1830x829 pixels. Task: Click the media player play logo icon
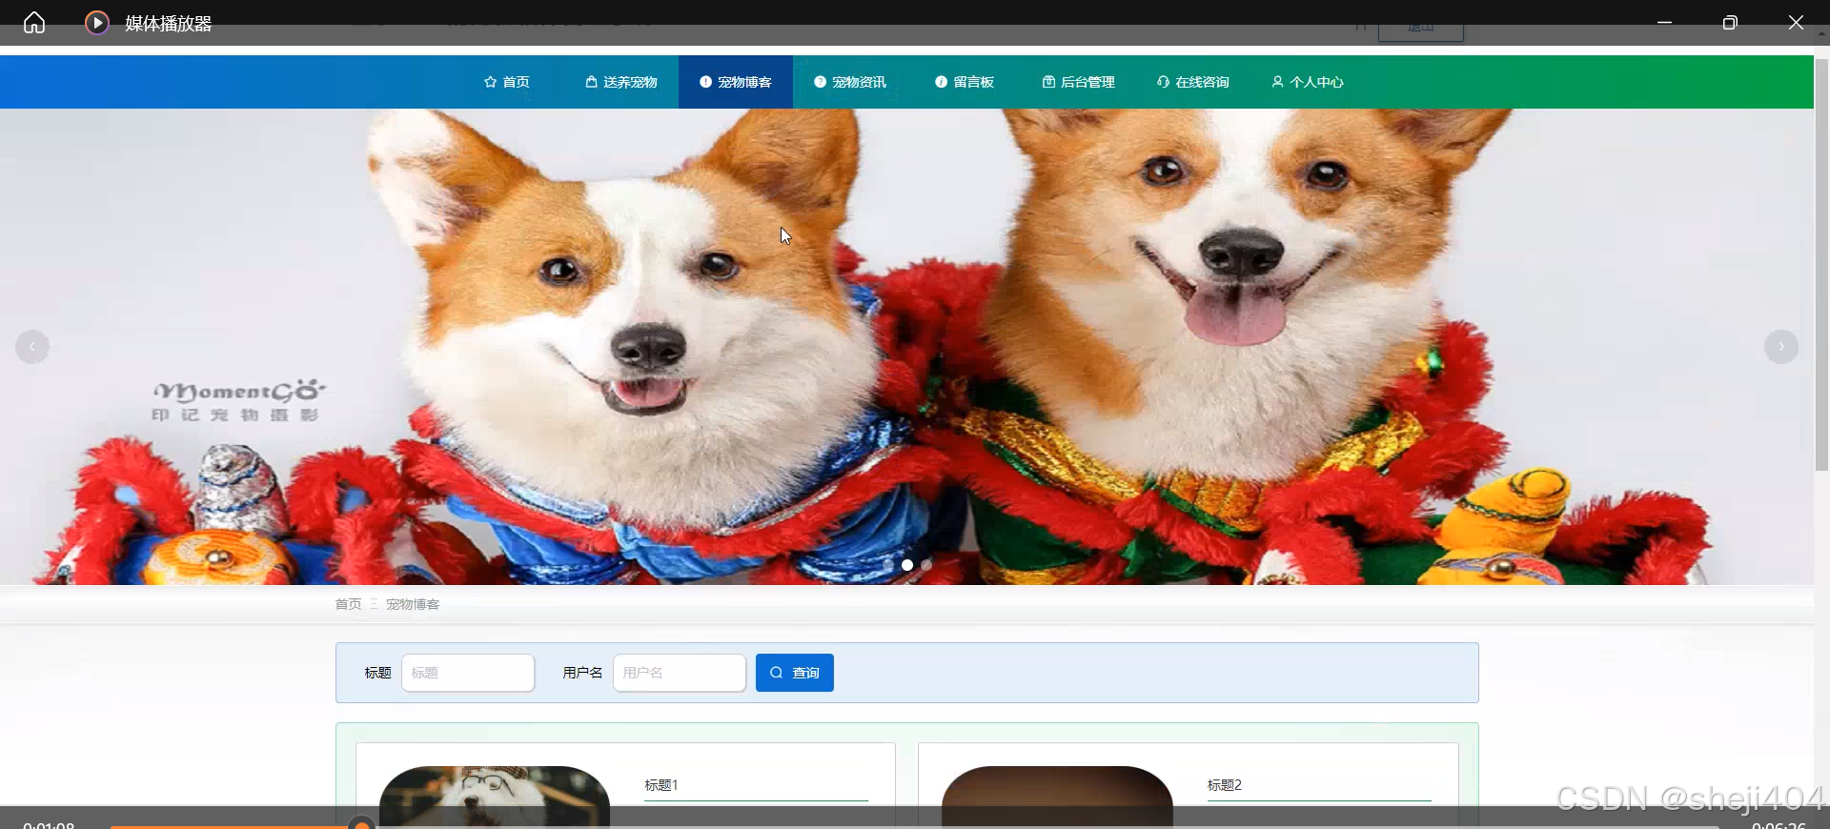click(96, 22)
